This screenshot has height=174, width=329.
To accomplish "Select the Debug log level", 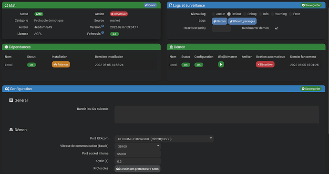I will click(245, 14).
